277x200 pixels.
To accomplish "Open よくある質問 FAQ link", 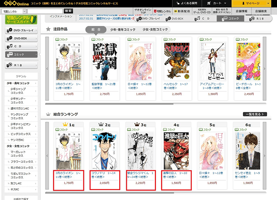I will click(187, 3).
